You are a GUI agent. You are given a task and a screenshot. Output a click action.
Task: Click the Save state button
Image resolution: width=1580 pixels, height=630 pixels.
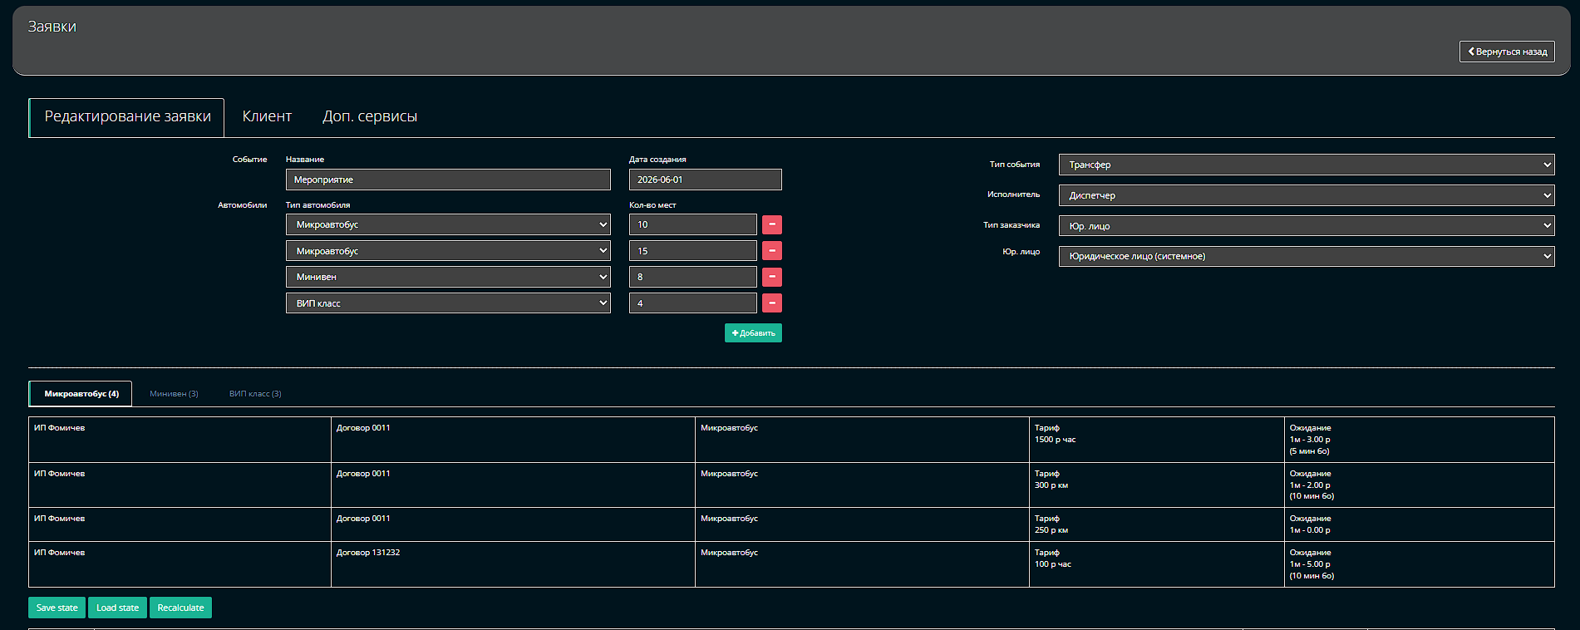click(57, 608)
